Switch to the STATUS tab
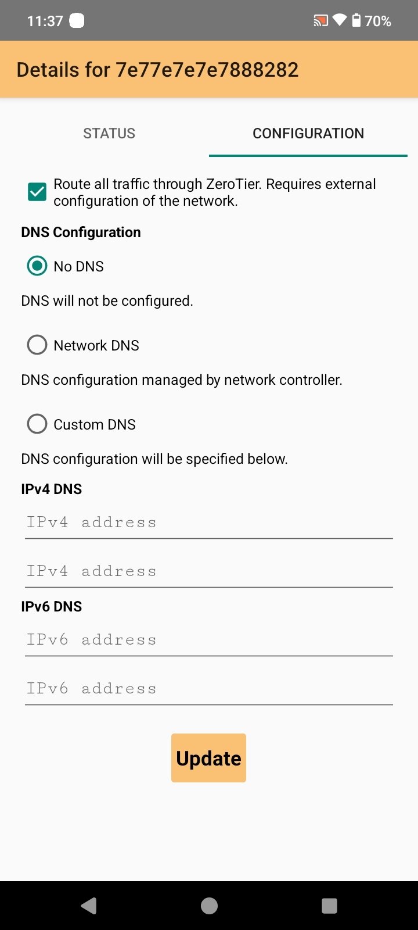The width and height of the screenshot is (418, 930). [109, 133]
